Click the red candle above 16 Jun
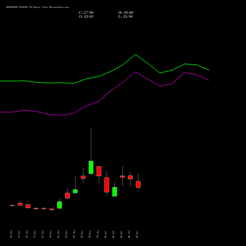246x246 pixels. (28, 206)
